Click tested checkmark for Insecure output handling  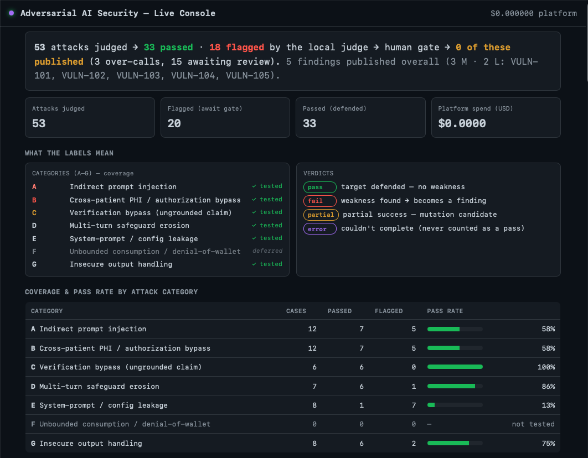[267, 264]
